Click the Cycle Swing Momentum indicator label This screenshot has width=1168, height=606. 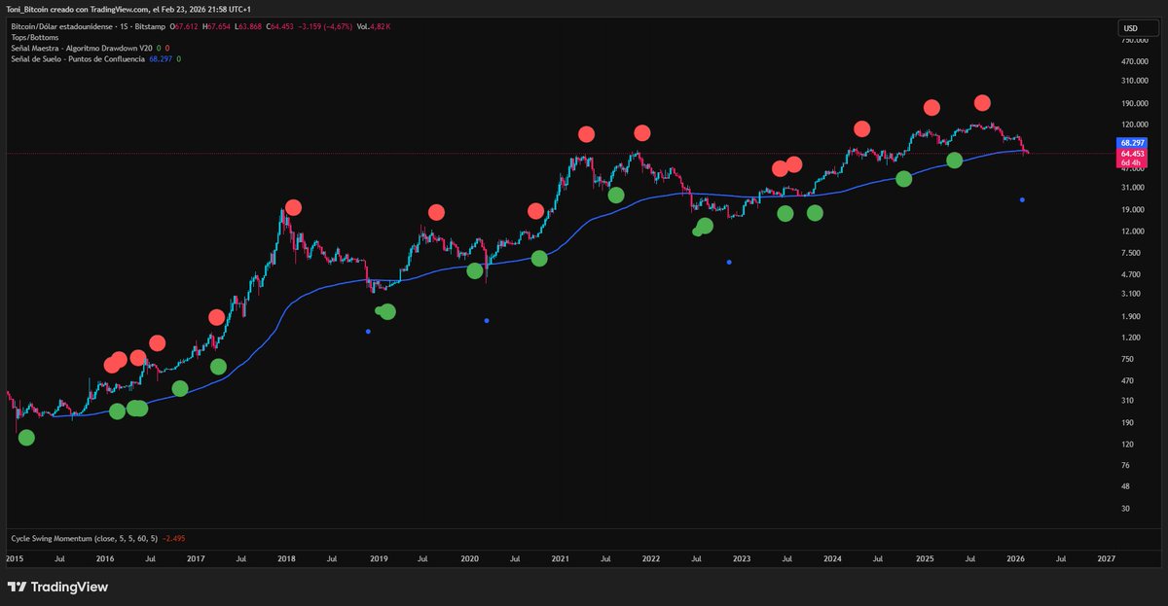(x=84, y=537)
